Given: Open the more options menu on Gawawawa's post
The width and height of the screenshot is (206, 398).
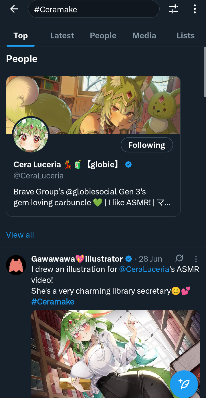Looking at the screenshot, I should pos(196,259).
